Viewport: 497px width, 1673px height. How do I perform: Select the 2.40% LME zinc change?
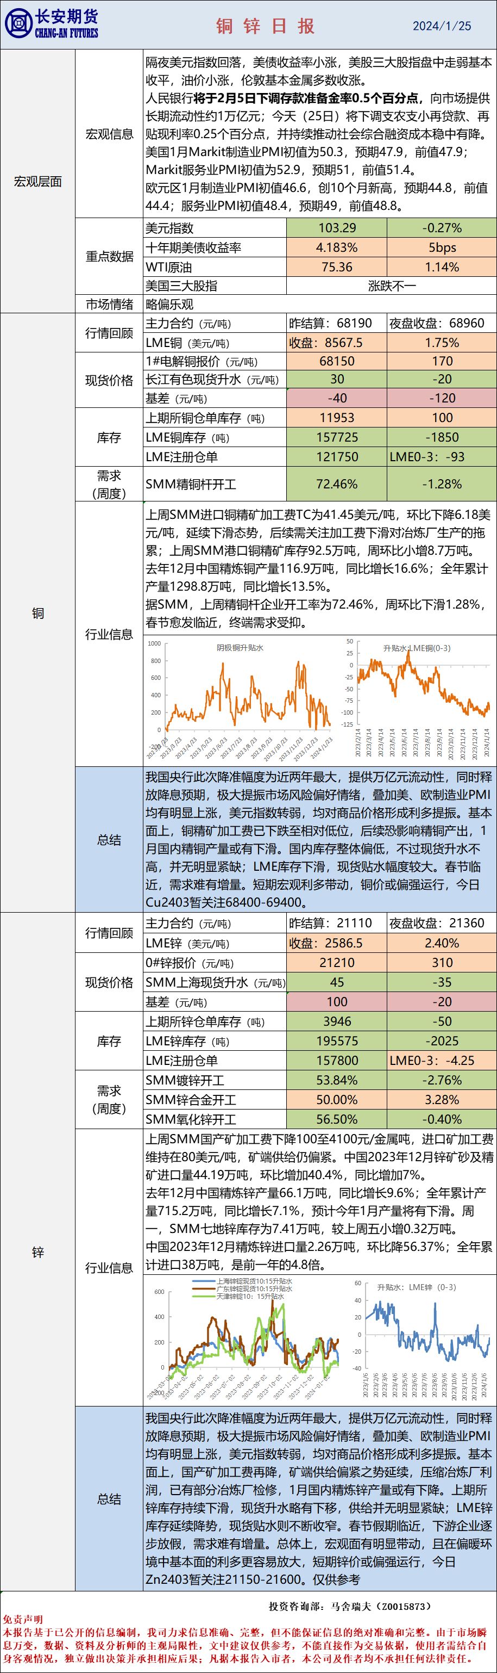click(442, 943)
